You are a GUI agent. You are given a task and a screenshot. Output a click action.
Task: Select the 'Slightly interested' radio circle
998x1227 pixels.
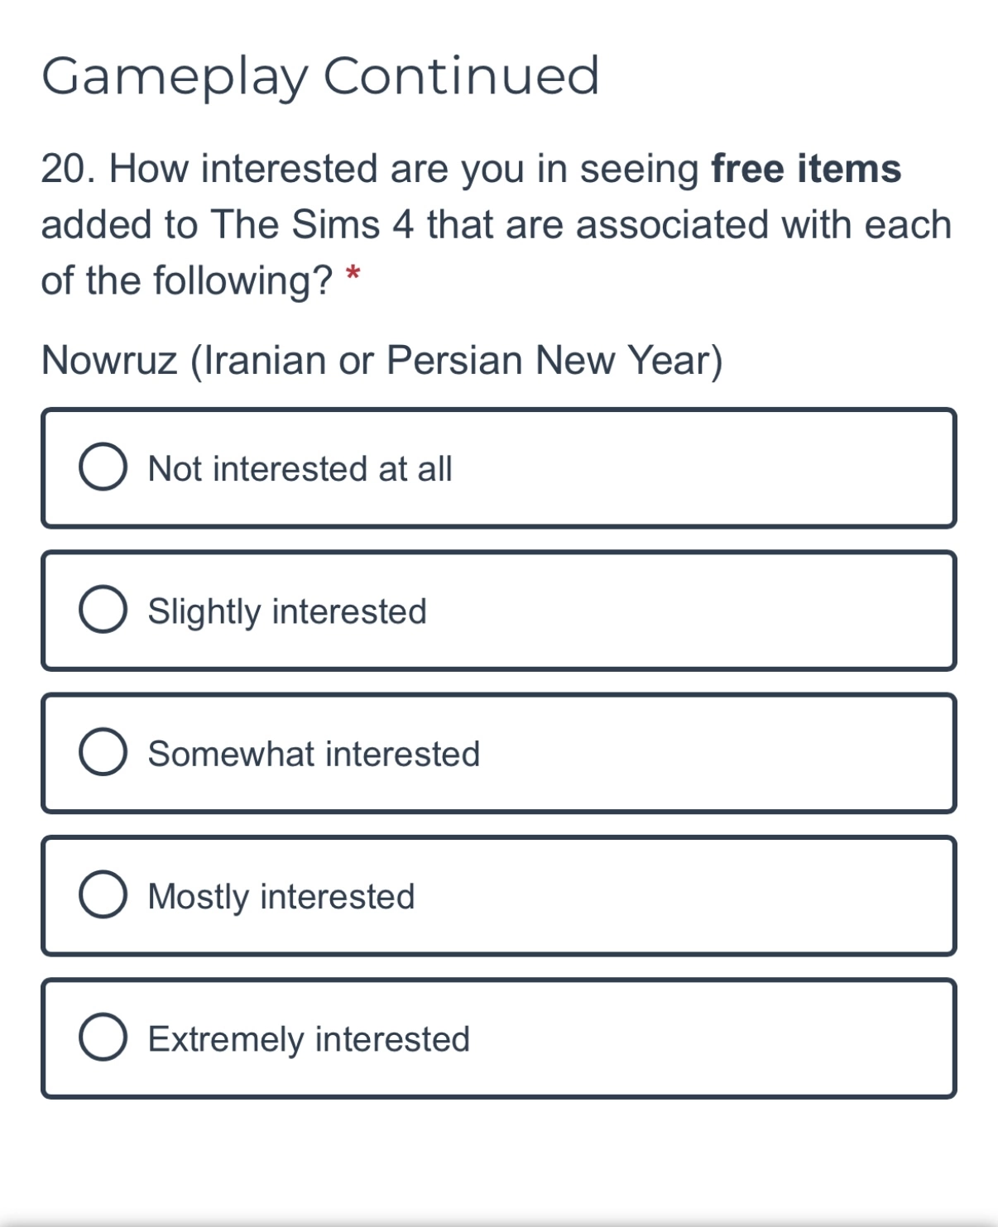[103, 611]
